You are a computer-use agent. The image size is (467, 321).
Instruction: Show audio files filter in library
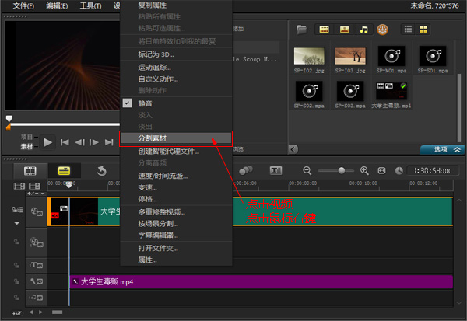pyautogui.click(x=363, y=30)
